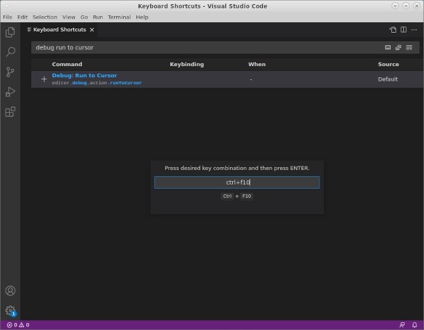Viewport: 424px width, 330px height.
Task: Open the Selection menu
Action: point(45,17)
